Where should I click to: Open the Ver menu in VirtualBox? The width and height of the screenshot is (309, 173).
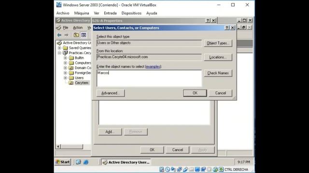tap(97, 13)
